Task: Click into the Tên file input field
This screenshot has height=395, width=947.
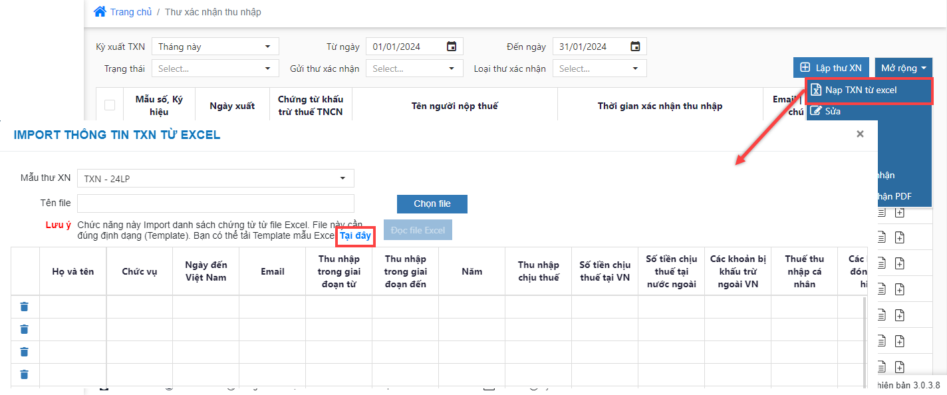Action: (x=215, y=203)
